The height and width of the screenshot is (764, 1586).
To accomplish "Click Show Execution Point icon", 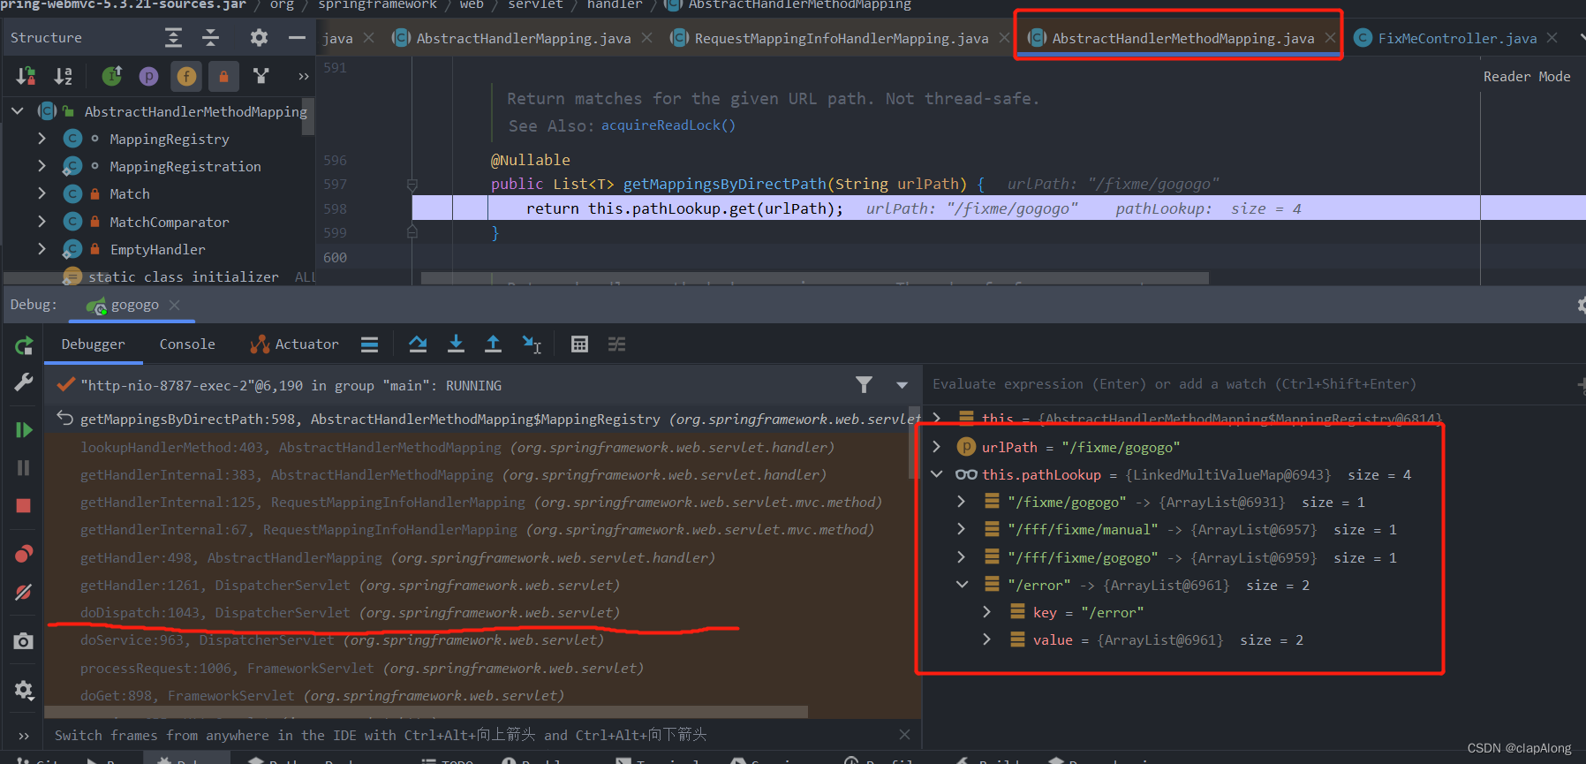I will tap(370, 344).
